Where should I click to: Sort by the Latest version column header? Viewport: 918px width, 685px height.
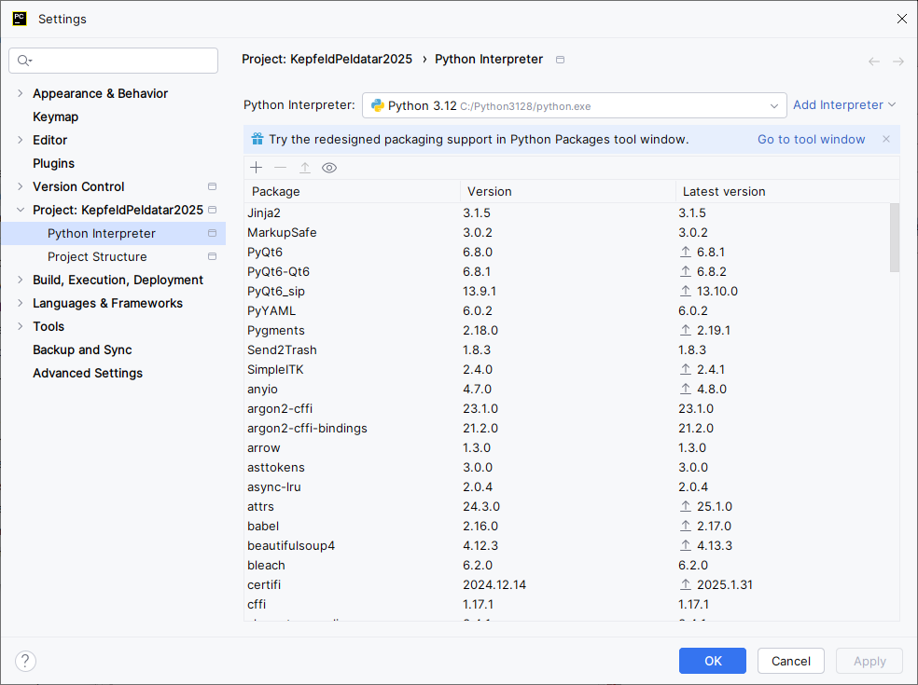tap(787, 191)
